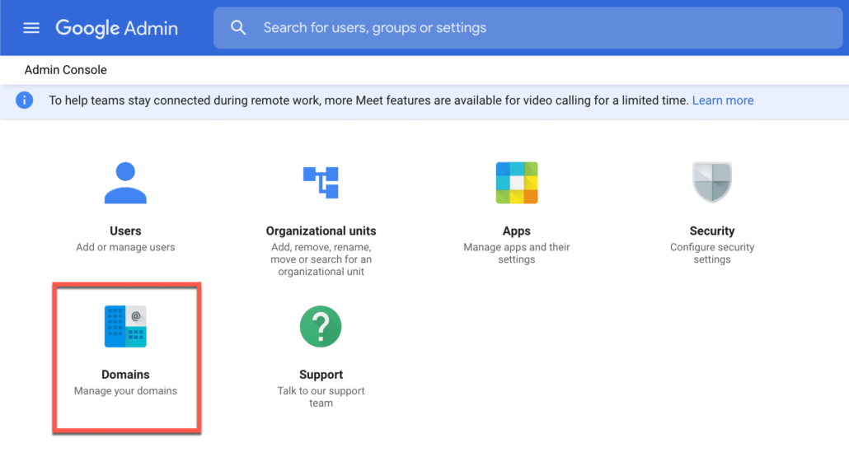Click the Domains building icon
This screenshot has width=849, height=457.
(125, 327)
